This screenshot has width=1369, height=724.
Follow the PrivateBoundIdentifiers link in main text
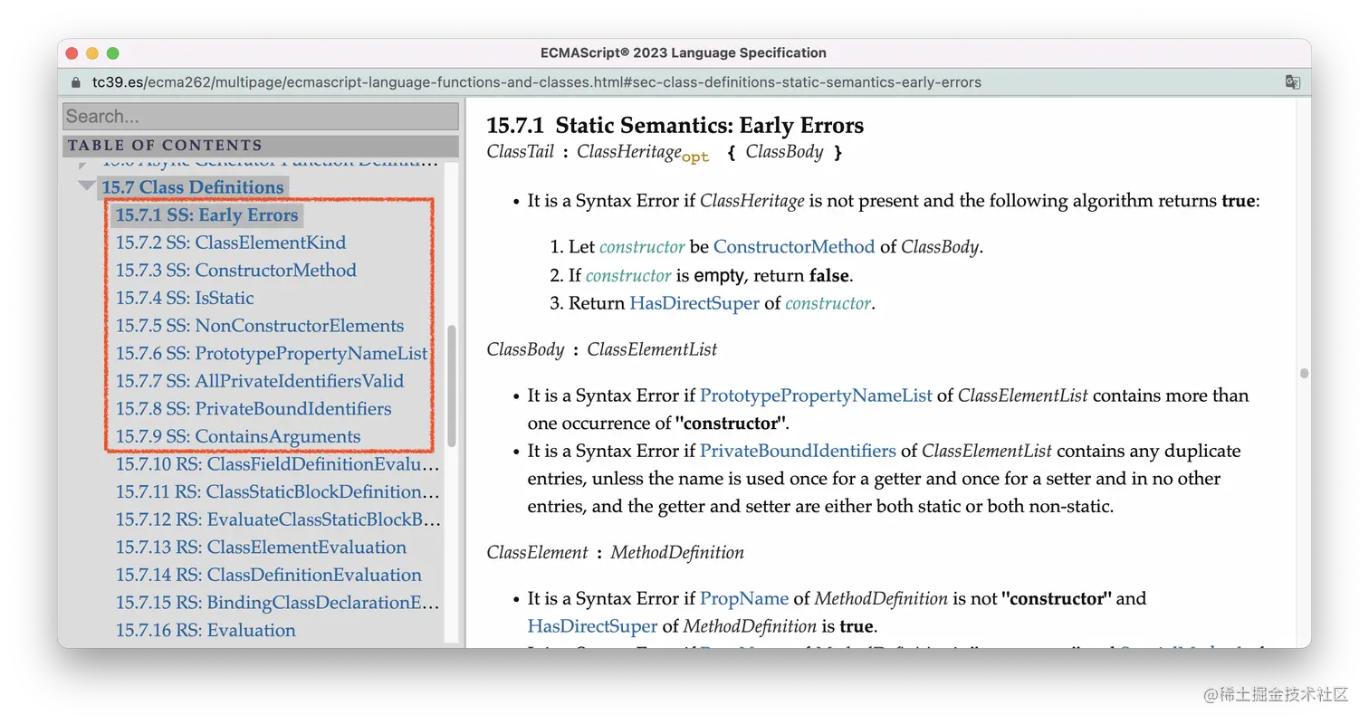(x=798, y=451)
